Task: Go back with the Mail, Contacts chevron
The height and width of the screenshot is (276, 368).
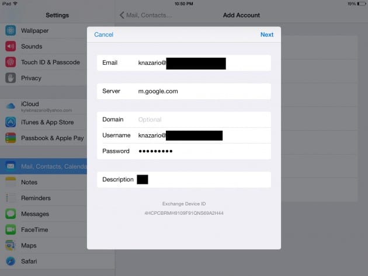Action: pyautogui.click(x=122, y=15)
